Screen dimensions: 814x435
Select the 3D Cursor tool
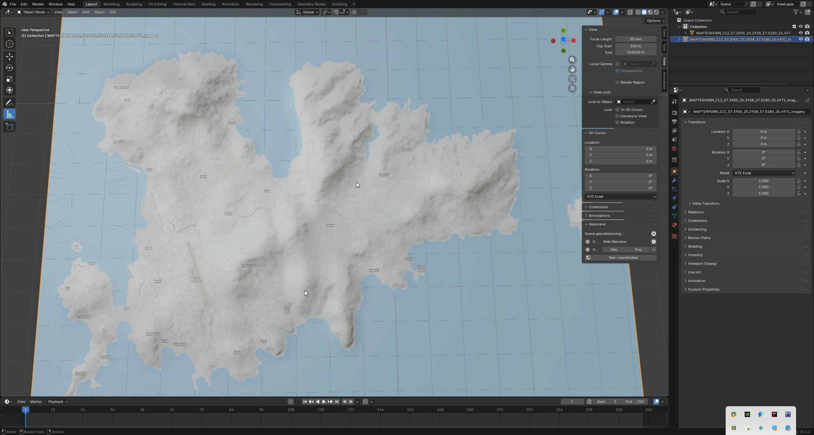pyautogui.click(x=9, y=44)
